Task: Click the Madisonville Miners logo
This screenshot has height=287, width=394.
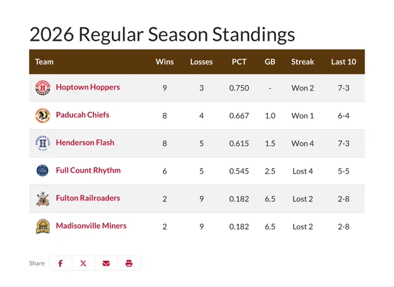Action: 43,226
